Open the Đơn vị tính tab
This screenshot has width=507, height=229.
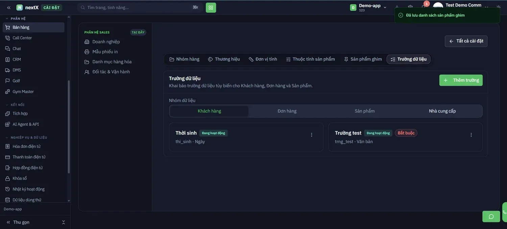263,59
